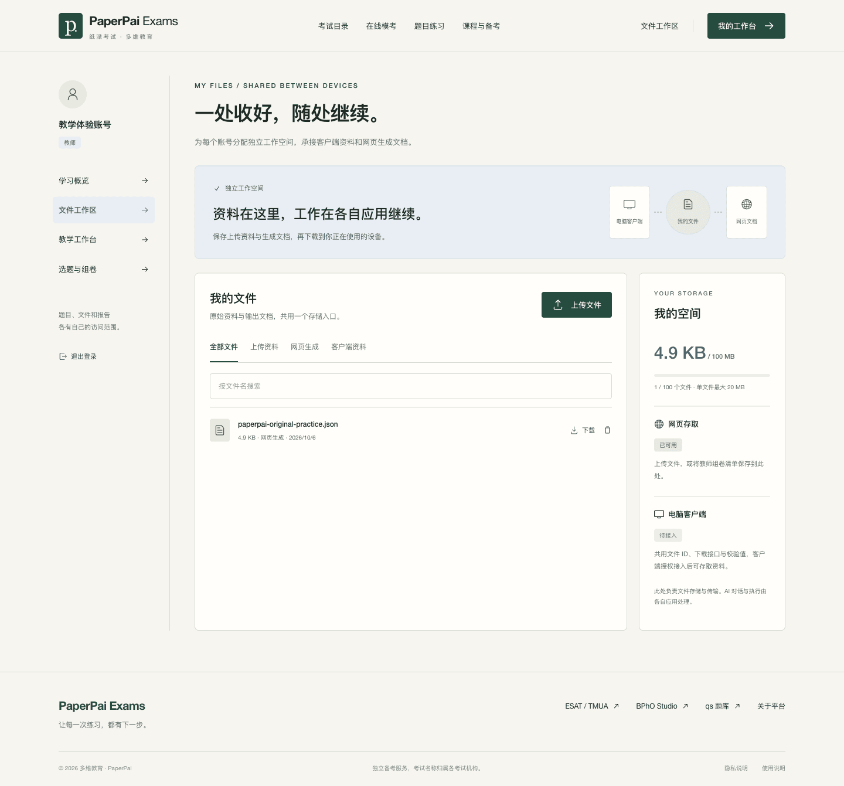Delete paperpai-original-practice.json with trash icon

(607, 430)
